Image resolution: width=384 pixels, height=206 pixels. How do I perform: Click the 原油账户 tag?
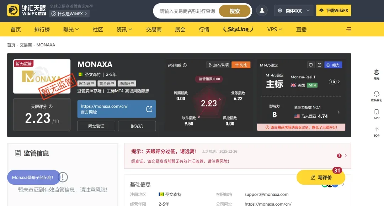point(127,84)
